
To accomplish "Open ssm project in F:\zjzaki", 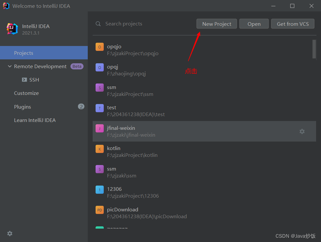I will (204, 172).
